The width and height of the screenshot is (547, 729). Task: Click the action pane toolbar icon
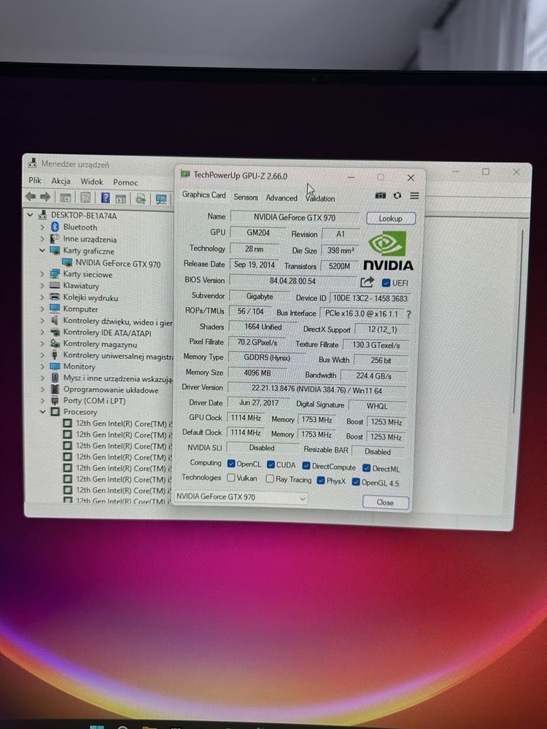[121, 199]
